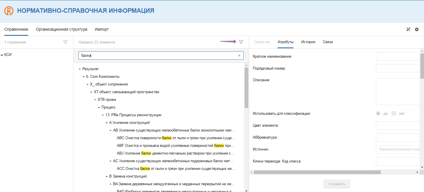
Task: Click the horizontal scrollbar in the attributes panel
Action: pos(317,172)
